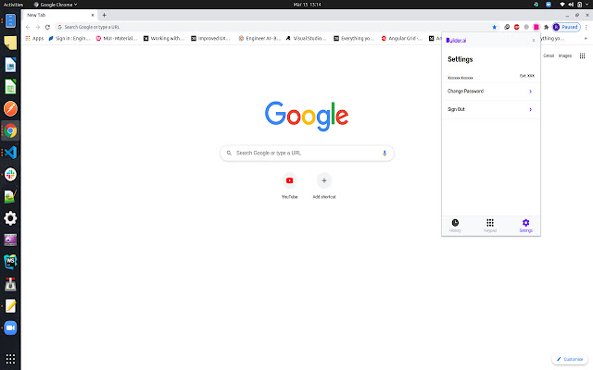Image resolution: width=593 pixels, height=370 pixels.
Task: Open LibreOffice Calc from the dock
Action: (10, 87)
